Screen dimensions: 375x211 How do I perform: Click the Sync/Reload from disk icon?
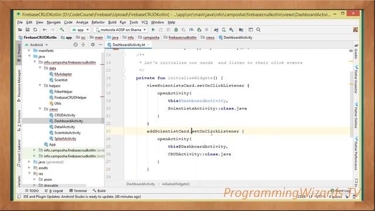[35, 30]
